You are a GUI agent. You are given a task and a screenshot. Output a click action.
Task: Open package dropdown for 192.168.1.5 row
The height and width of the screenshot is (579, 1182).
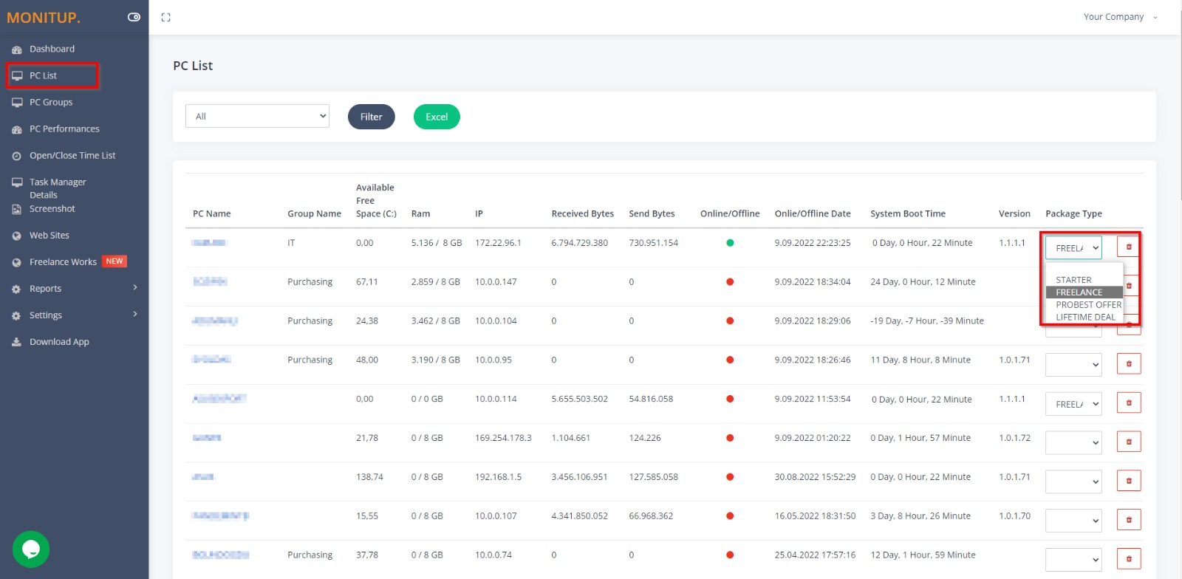point(1073,482)
